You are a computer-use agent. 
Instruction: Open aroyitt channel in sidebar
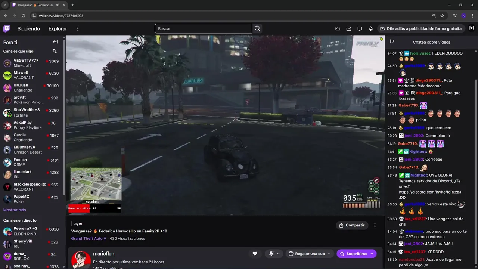pyautogui.click(x=31, y=100)
